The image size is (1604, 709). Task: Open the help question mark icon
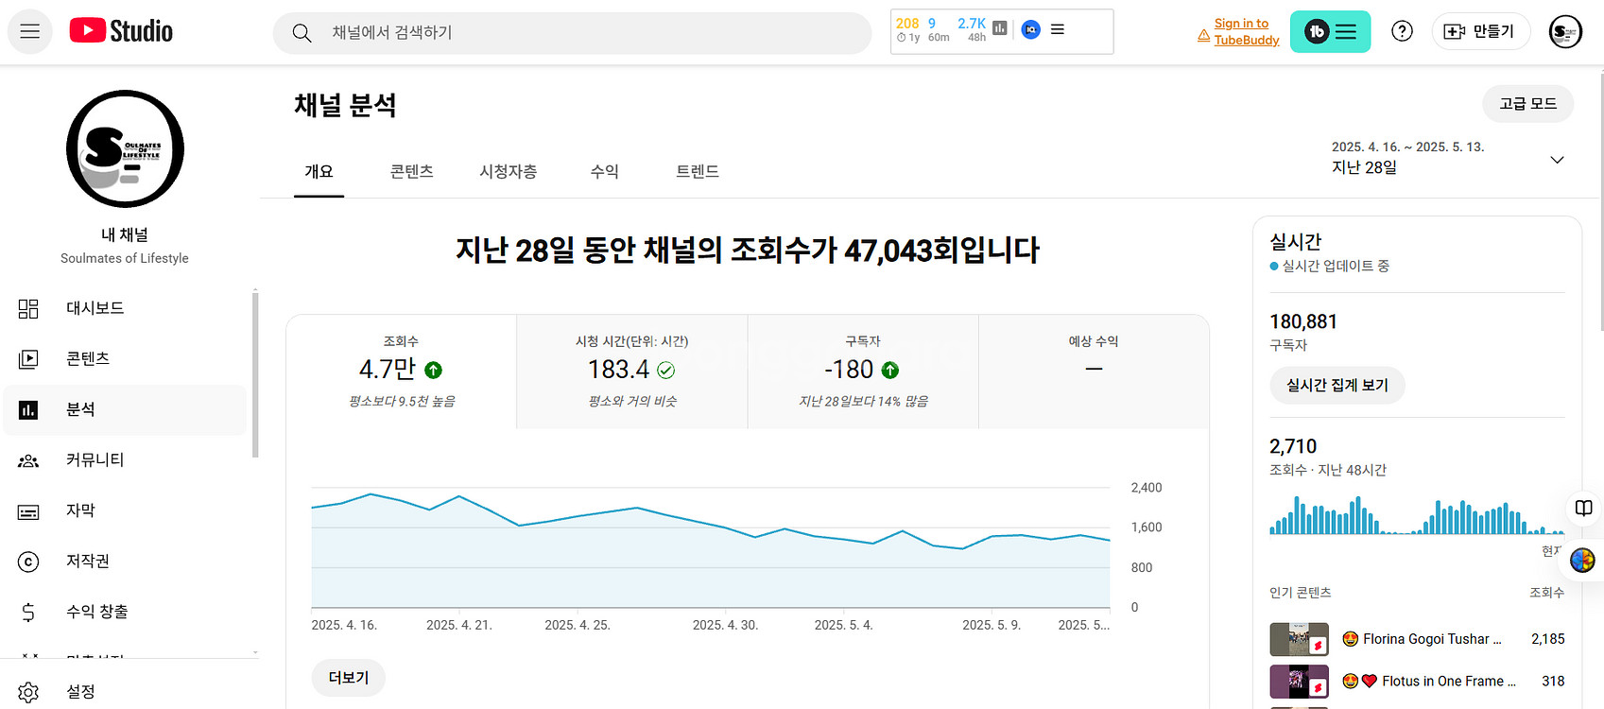[x=1402, y=31]
